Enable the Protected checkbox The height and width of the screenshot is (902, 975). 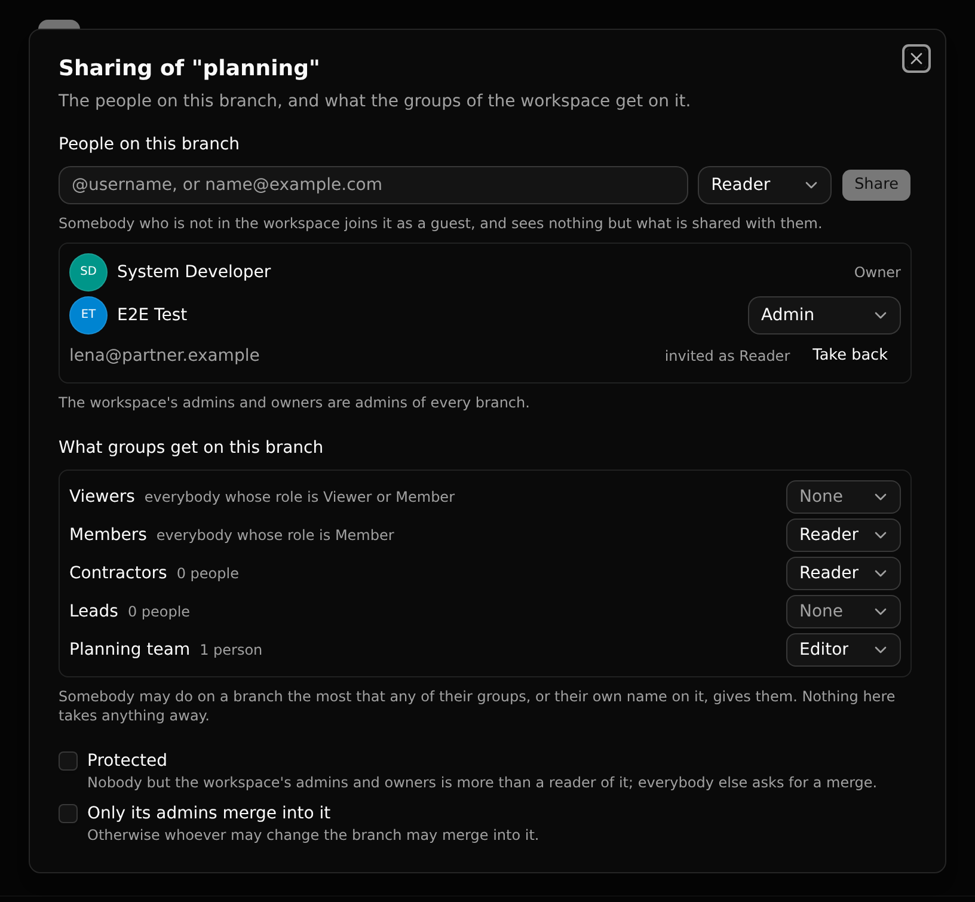(68, 760)
